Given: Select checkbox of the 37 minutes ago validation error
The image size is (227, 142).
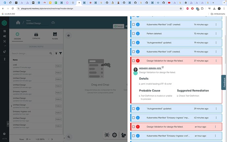Looking at the screenshot, I should [x=134, y=61].
